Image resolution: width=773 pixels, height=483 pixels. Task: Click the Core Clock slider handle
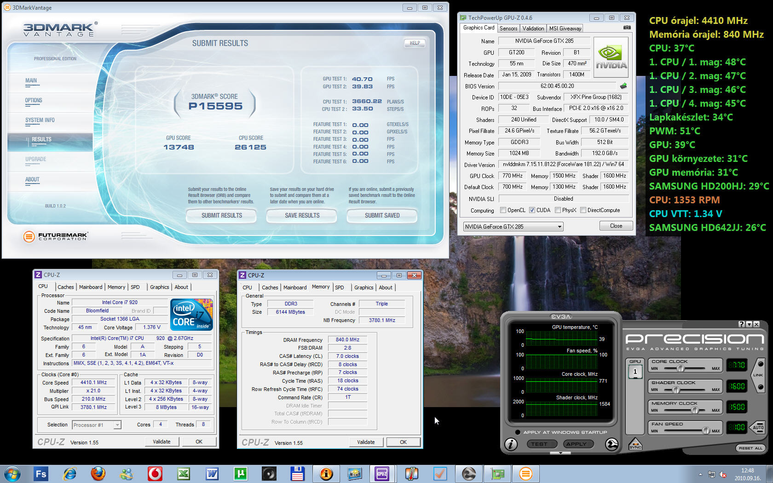(681, 368)
